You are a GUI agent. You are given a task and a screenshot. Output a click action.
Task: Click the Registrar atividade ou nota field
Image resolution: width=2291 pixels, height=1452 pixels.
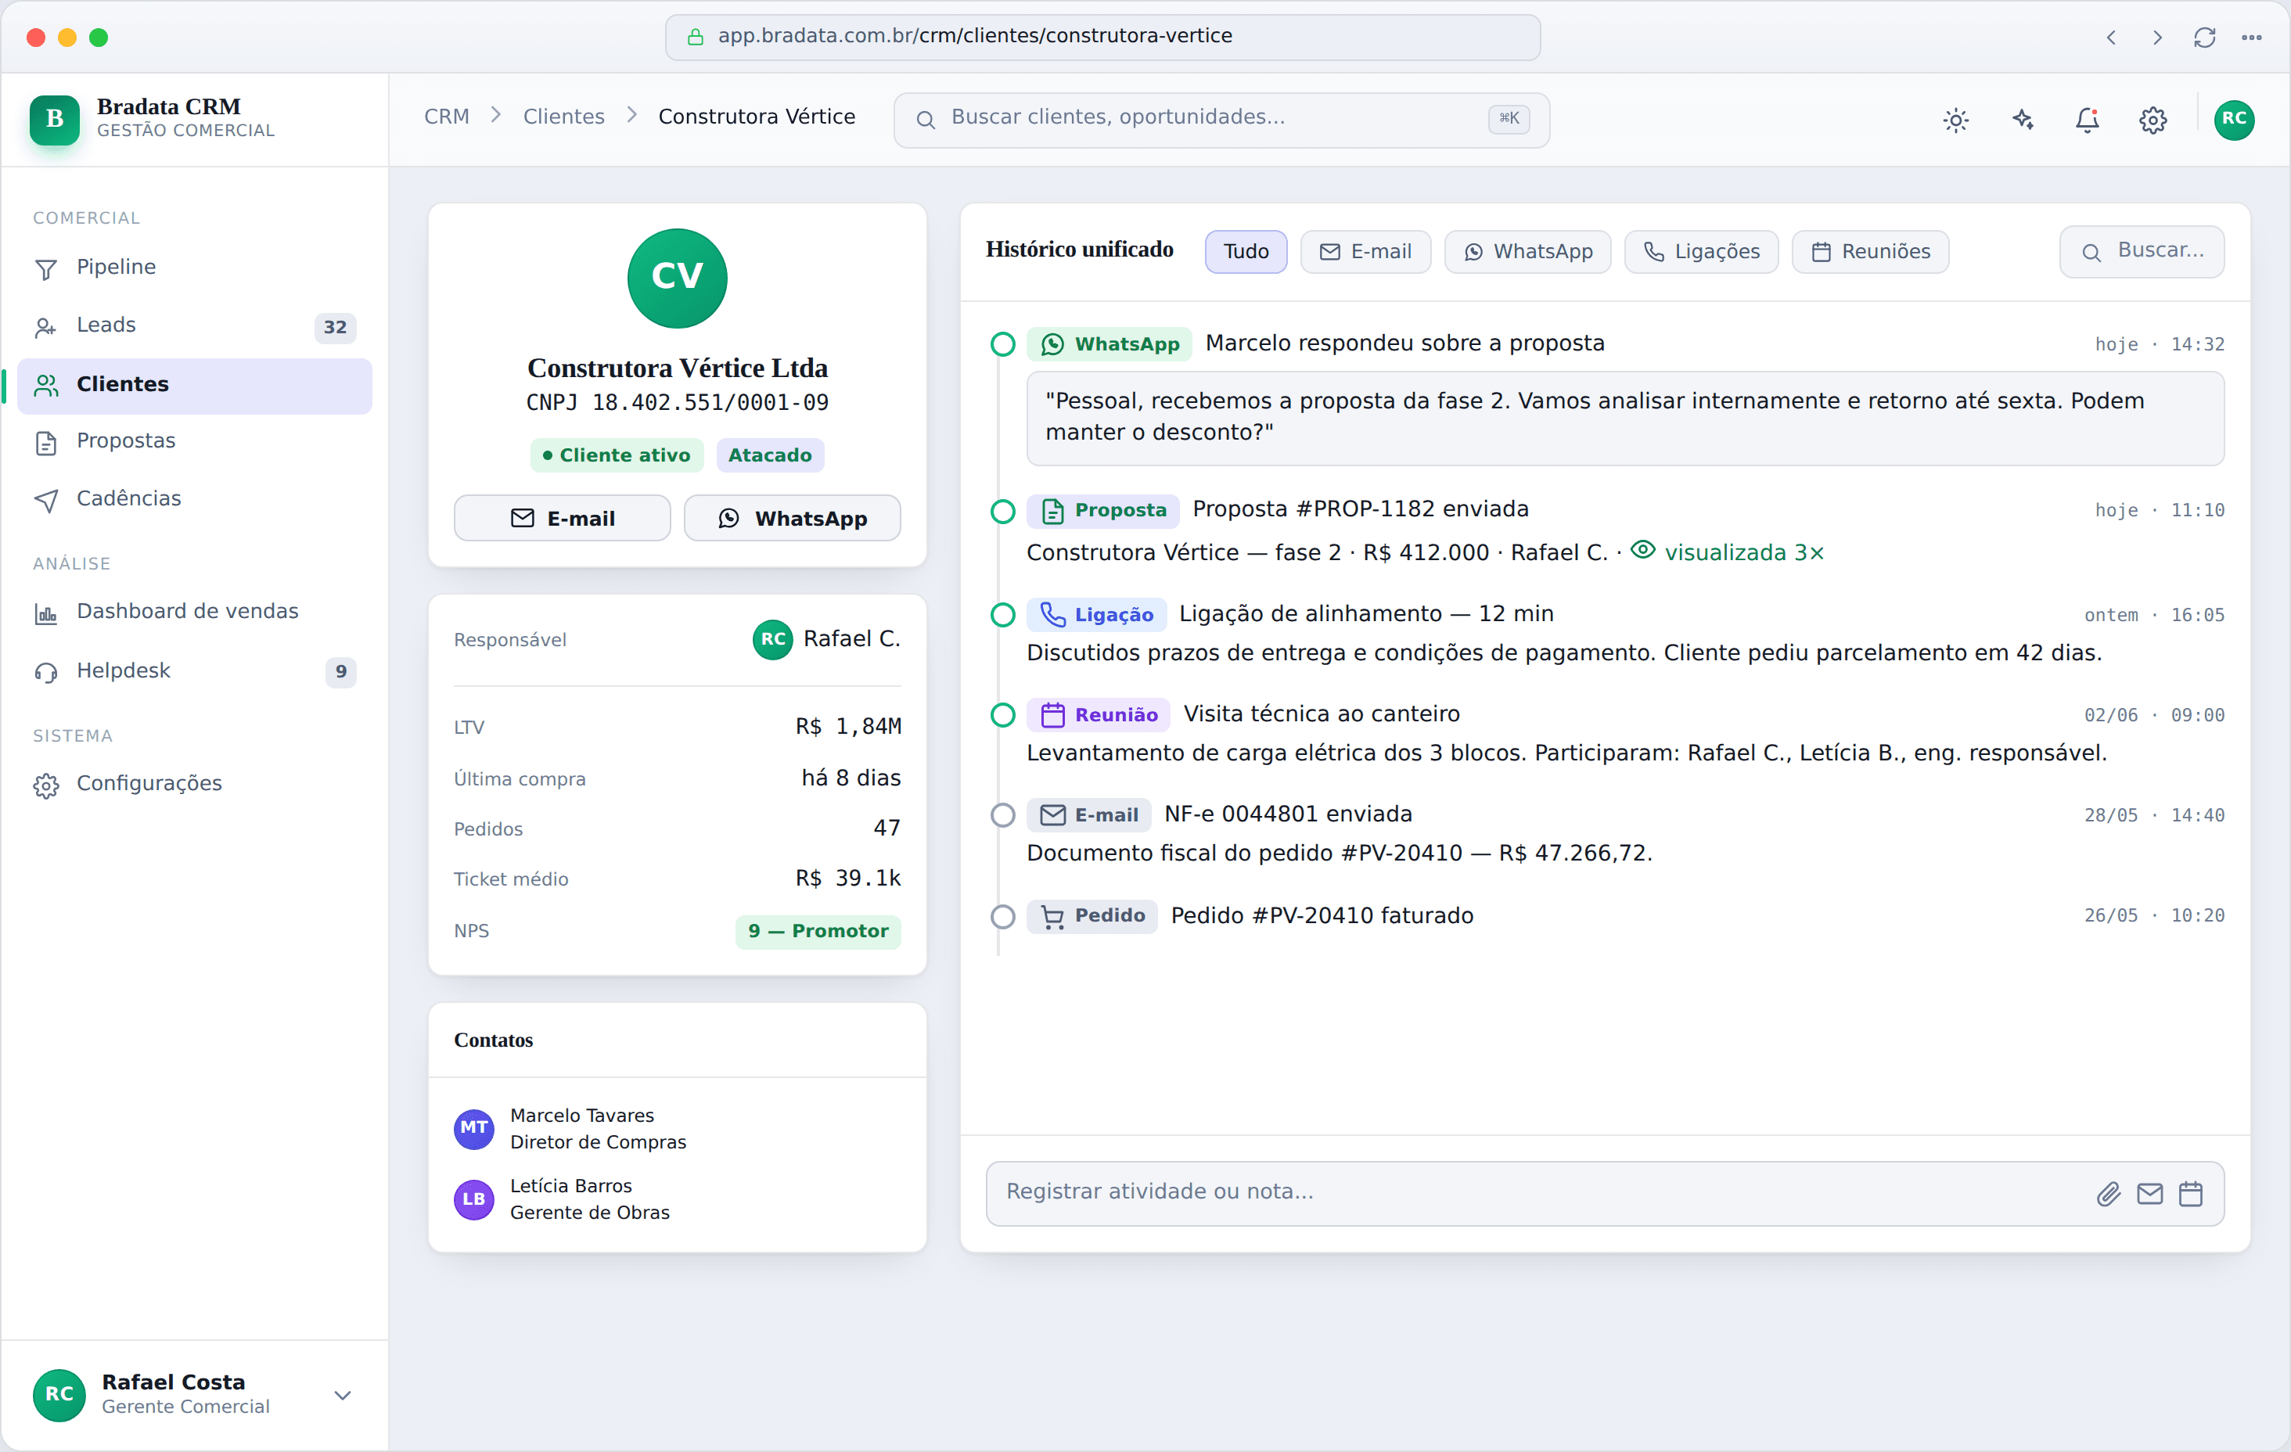pos(1604,1193)
